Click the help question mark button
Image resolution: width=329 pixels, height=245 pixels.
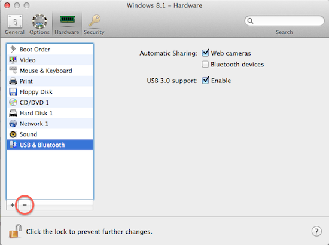[316, 231]
